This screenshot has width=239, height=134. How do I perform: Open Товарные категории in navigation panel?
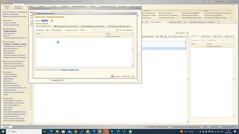(10, 77)
